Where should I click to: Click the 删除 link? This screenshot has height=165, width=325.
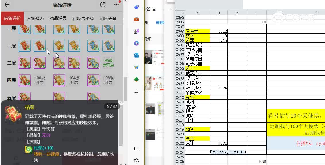[x=160, y=23]
